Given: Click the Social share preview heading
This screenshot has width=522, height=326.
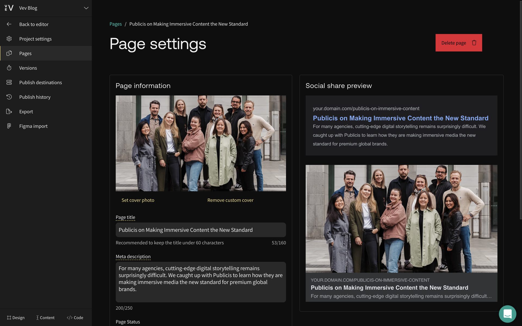Looking at the screenshot, I should point(338,86).
